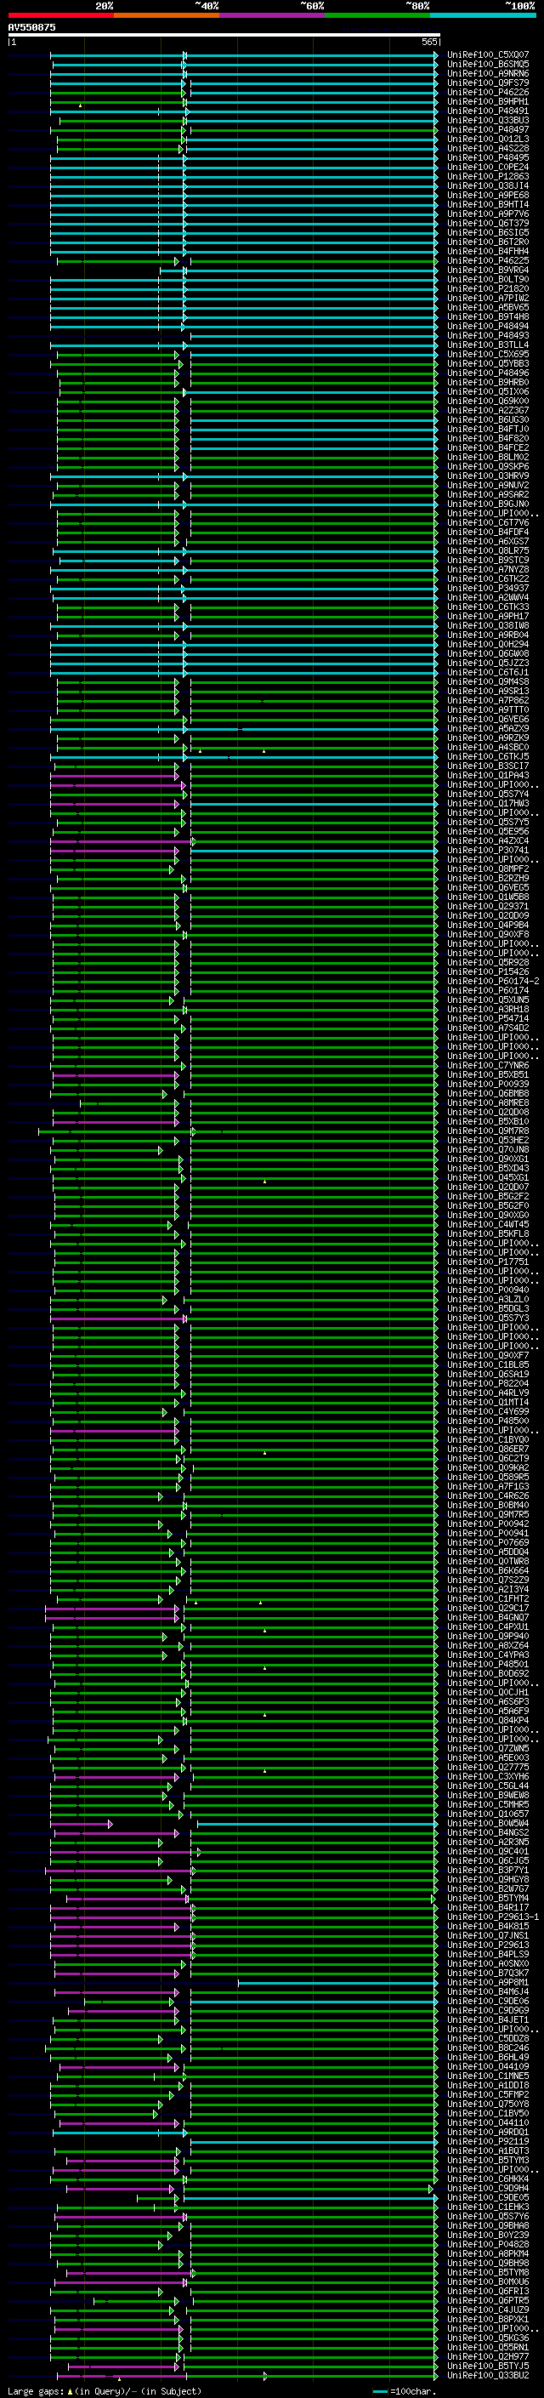Select the UniRef100_Q33BU3 label
This screenshot has width=544, height=2398.
(x=488, y=120)
